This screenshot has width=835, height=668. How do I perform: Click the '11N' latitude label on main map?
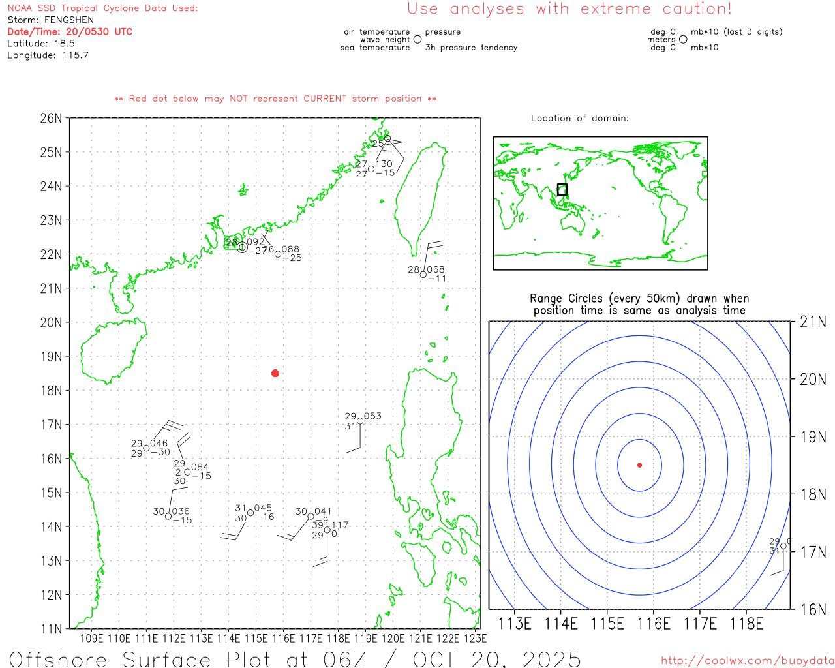click(51, 629)
